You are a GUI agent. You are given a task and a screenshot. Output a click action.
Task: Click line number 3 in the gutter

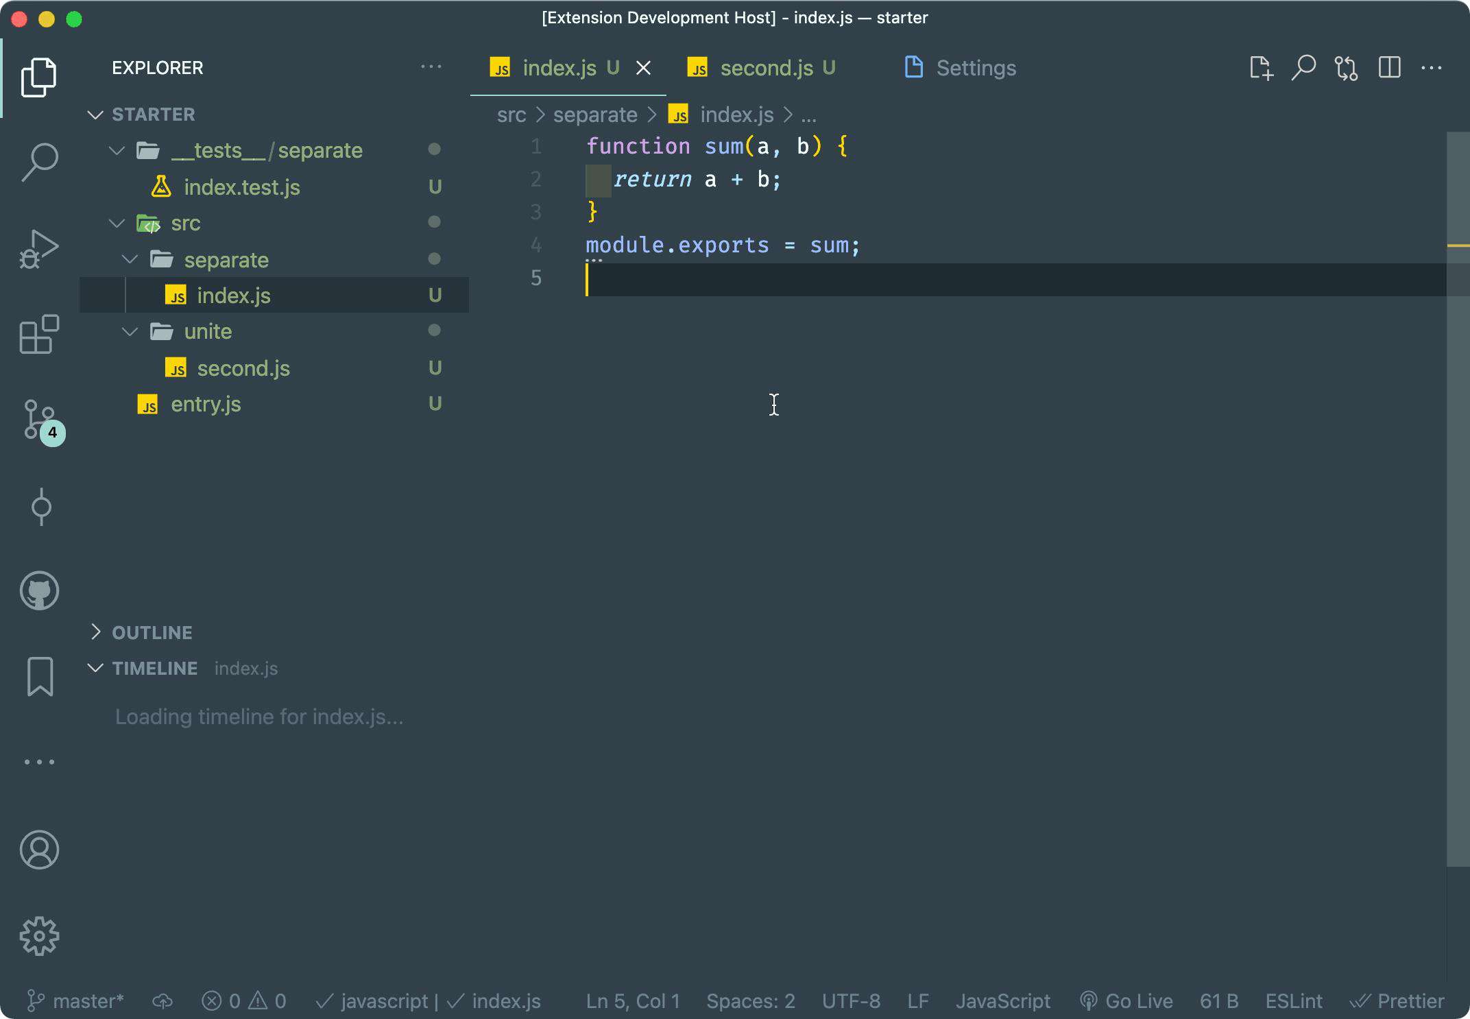(x=536, y=212)
